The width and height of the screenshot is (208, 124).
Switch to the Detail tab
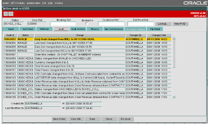[x=11, y=29]
